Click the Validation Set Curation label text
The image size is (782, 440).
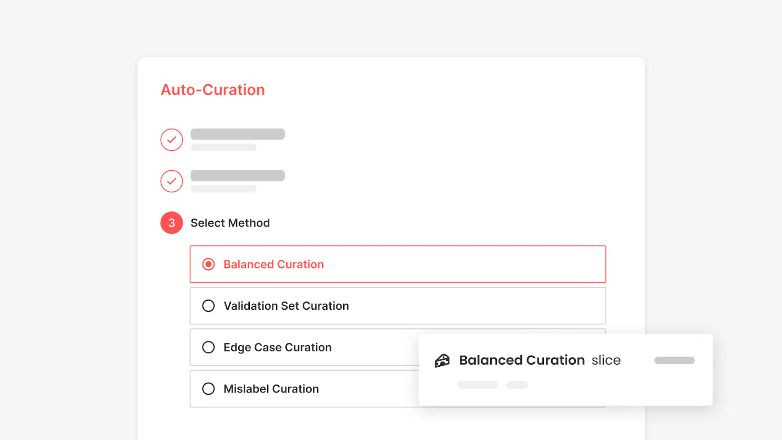286,306
